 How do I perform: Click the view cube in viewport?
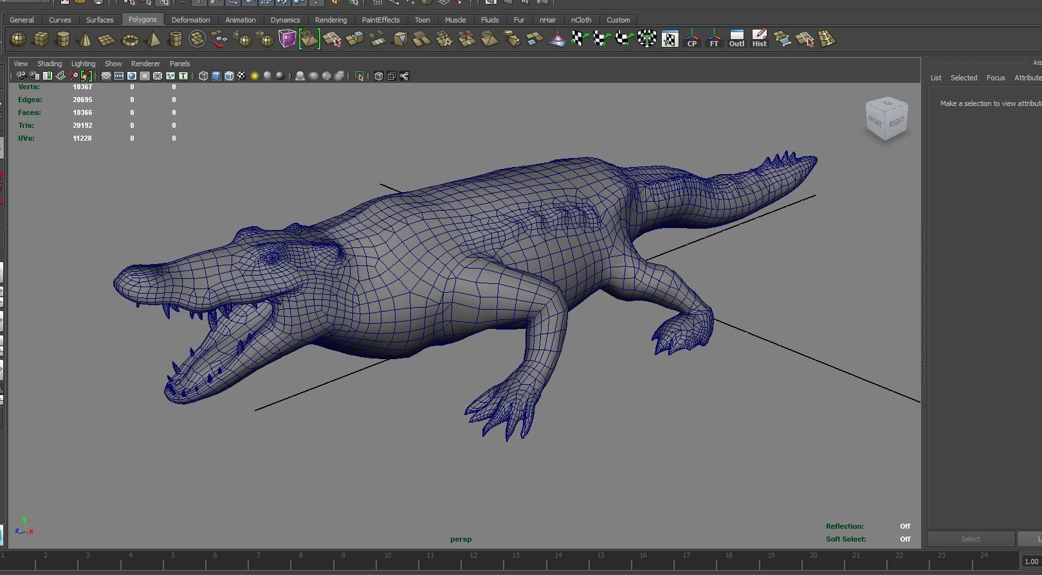[887, 118]
